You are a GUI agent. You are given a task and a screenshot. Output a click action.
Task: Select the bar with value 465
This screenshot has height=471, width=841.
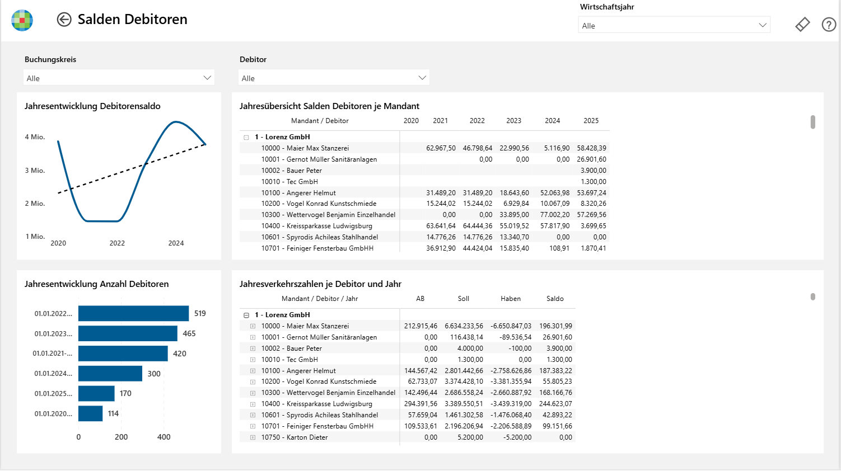[128, 333]
